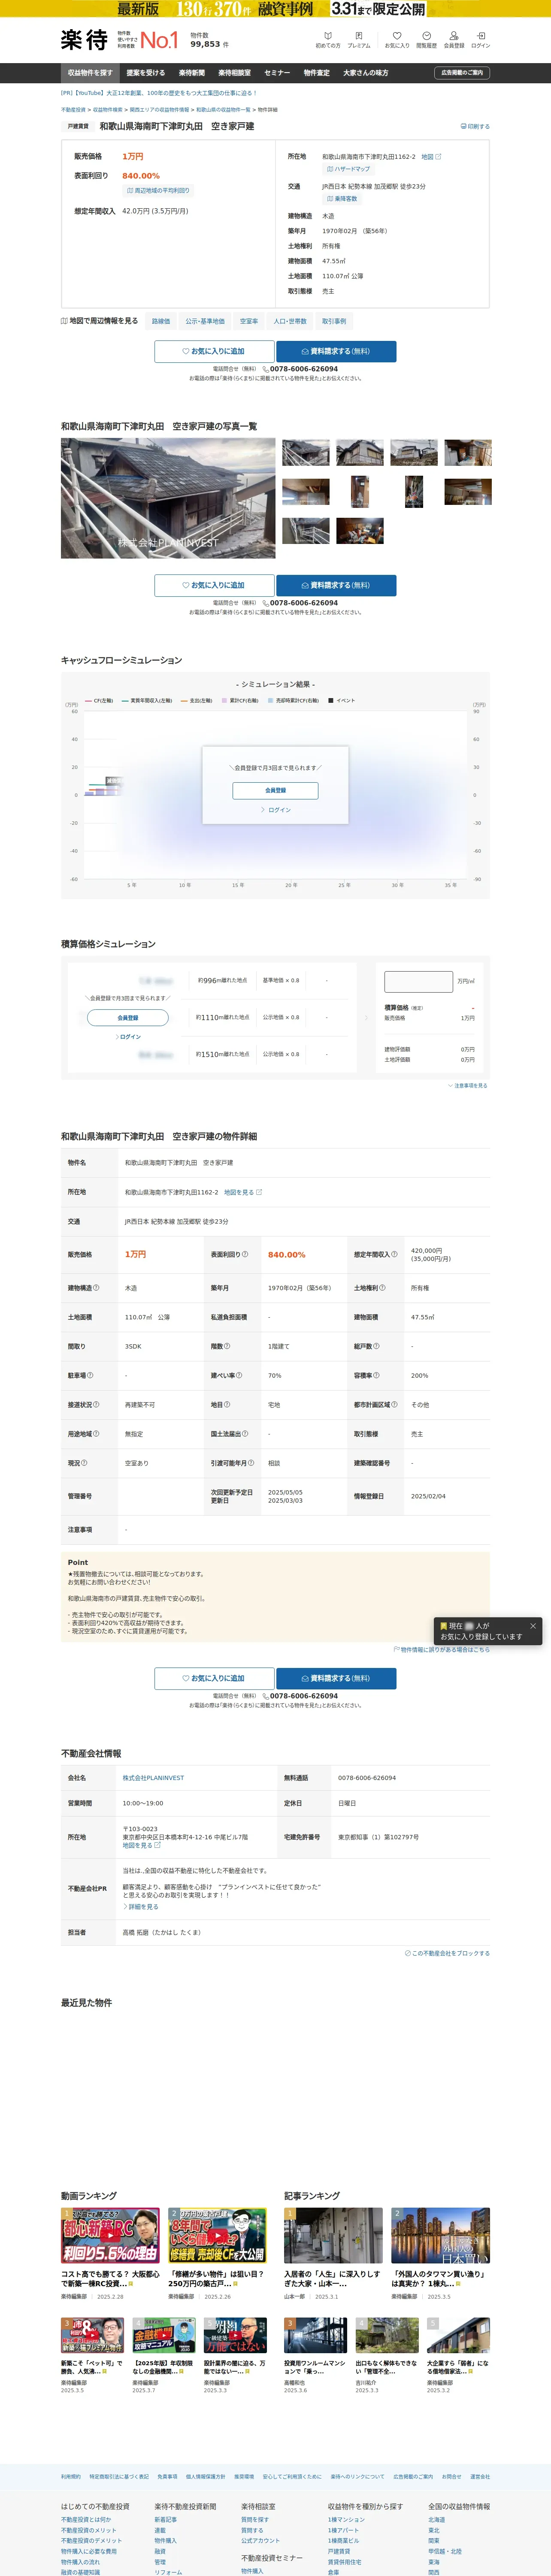Viewport: 551px width, 2576px height.
Task: Click 会員登録 button in 積算価格 simulation
Action: click(128, 1018)
